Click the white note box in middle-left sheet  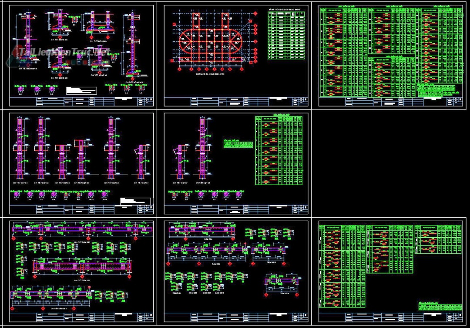[135, 201]
